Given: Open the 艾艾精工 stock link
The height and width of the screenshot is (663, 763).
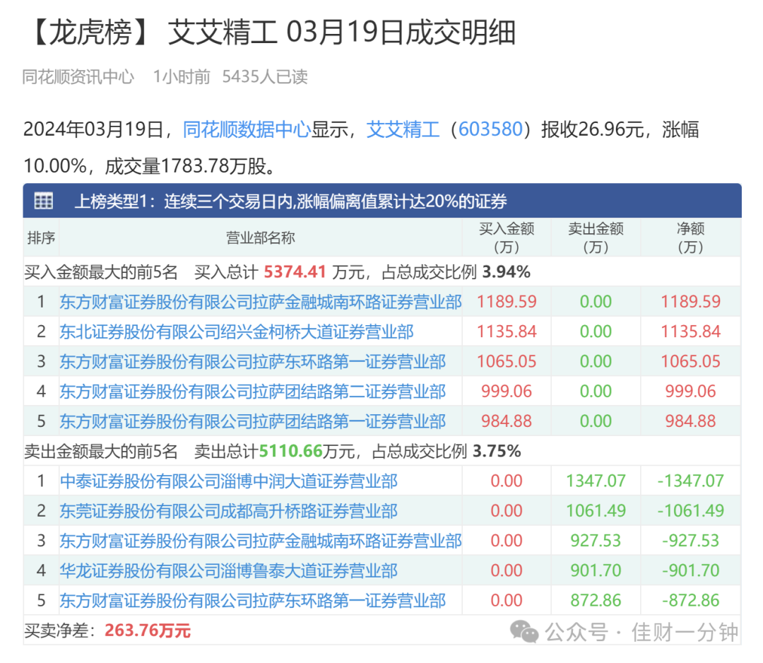Looking at the screenshot, I should [x=403, y=129].
